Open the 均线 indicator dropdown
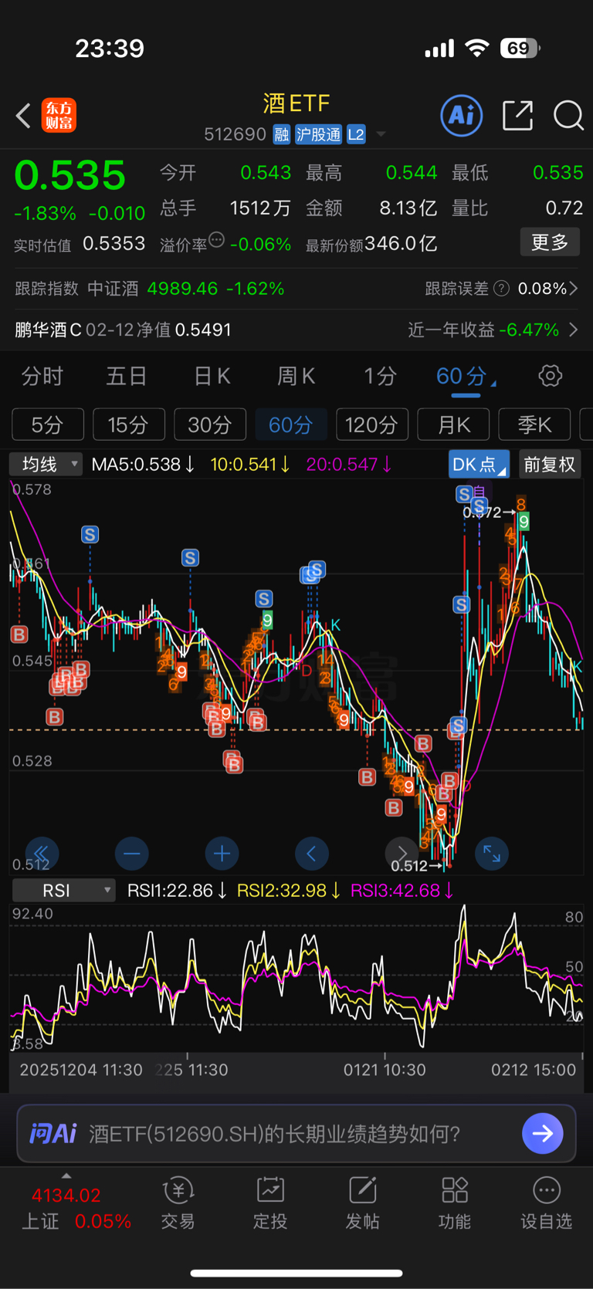 [46, 464]
